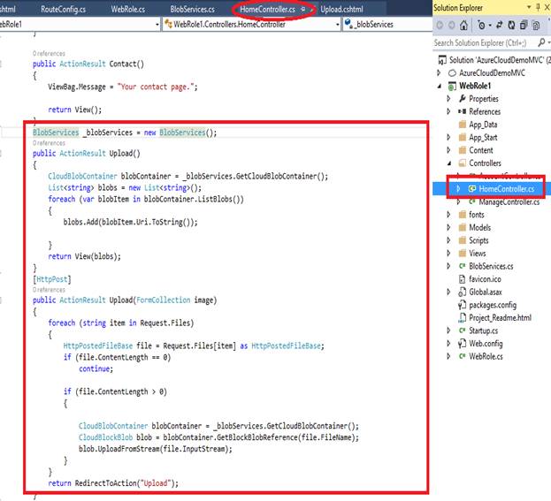Switch to BlobServices.cs editor tab
Viewport: 551px width, 501px height.
pos(192,9)
